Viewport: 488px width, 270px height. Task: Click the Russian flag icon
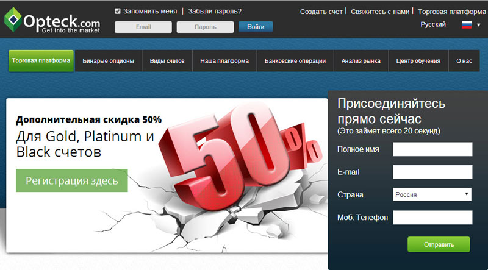tap(467, 24)
